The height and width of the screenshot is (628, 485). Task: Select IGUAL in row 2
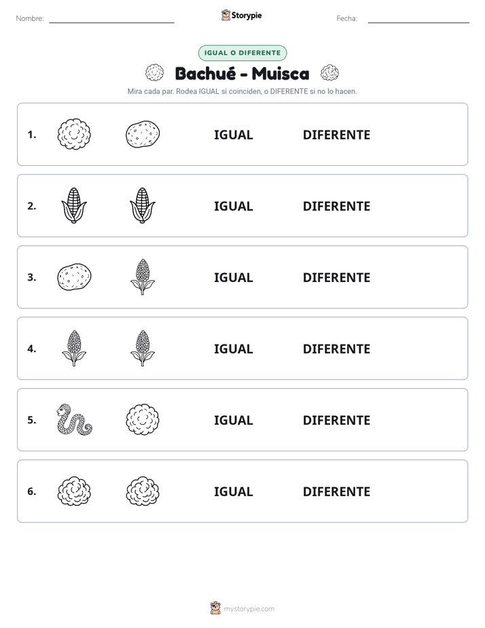[x=233, y=206]
